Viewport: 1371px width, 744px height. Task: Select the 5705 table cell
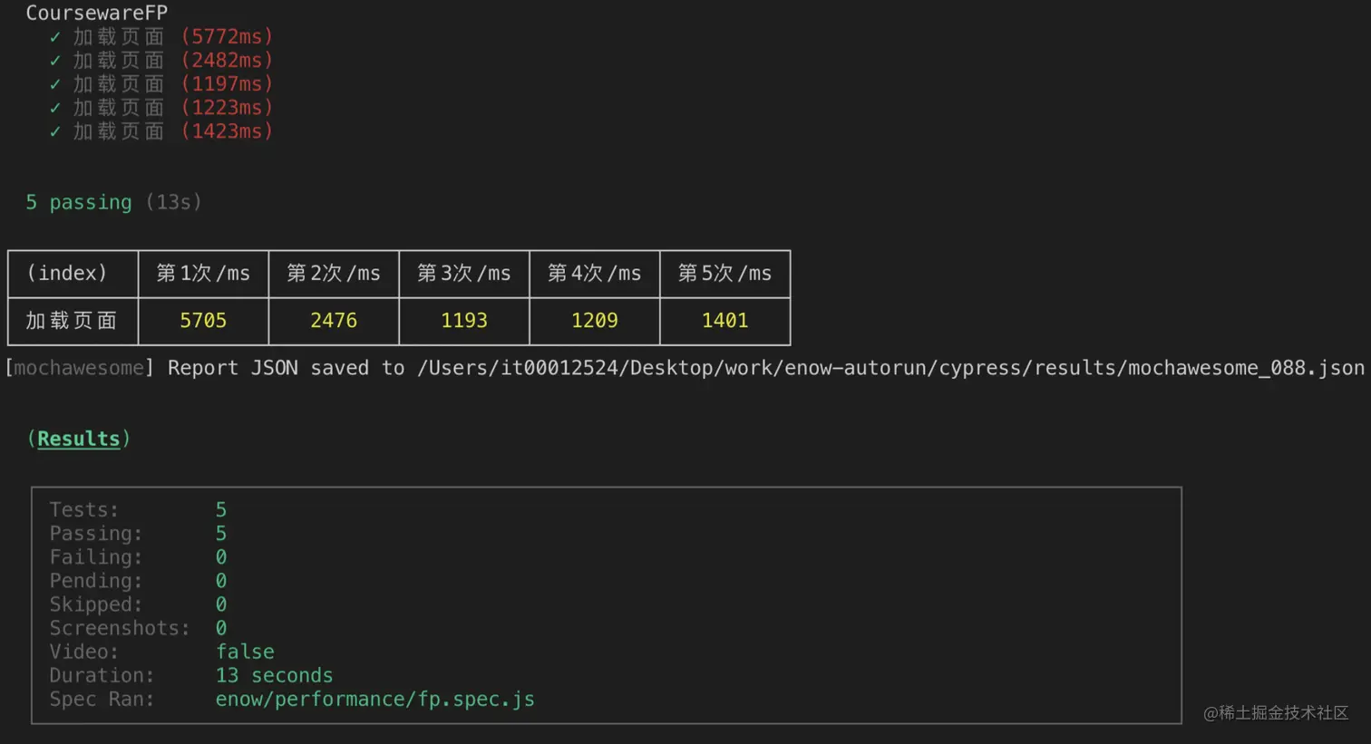pyautogui.click(x=203, y=321)
